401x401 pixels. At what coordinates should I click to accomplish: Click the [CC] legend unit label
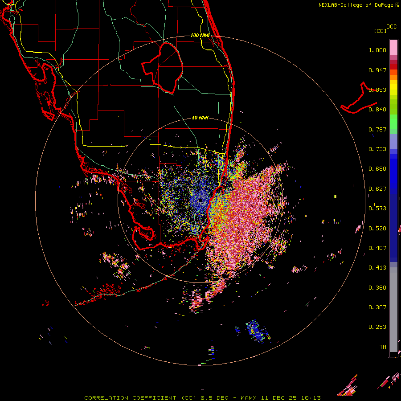380,31
